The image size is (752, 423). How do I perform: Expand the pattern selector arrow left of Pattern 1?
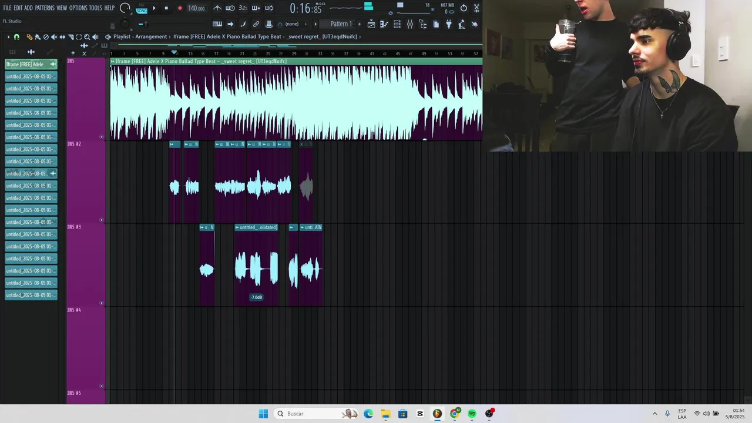[315, 24]
